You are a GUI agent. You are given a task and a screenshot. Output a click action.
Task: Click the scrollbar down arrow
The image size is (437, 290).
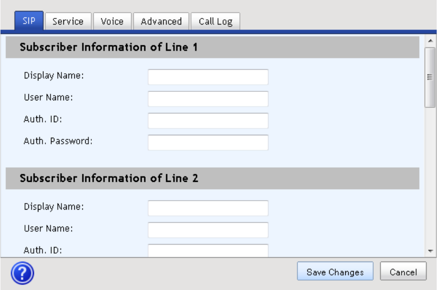430,251
